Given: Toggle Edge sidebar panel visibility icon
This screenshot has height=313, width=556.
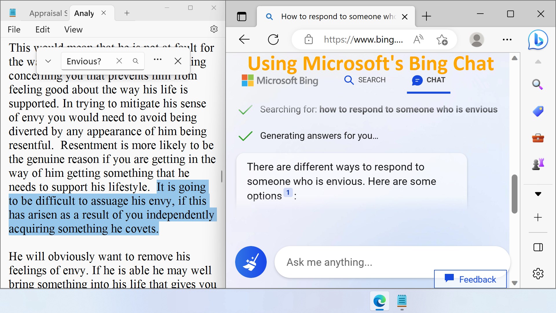Looking at the screenshot, I should [x=538, y=247].
